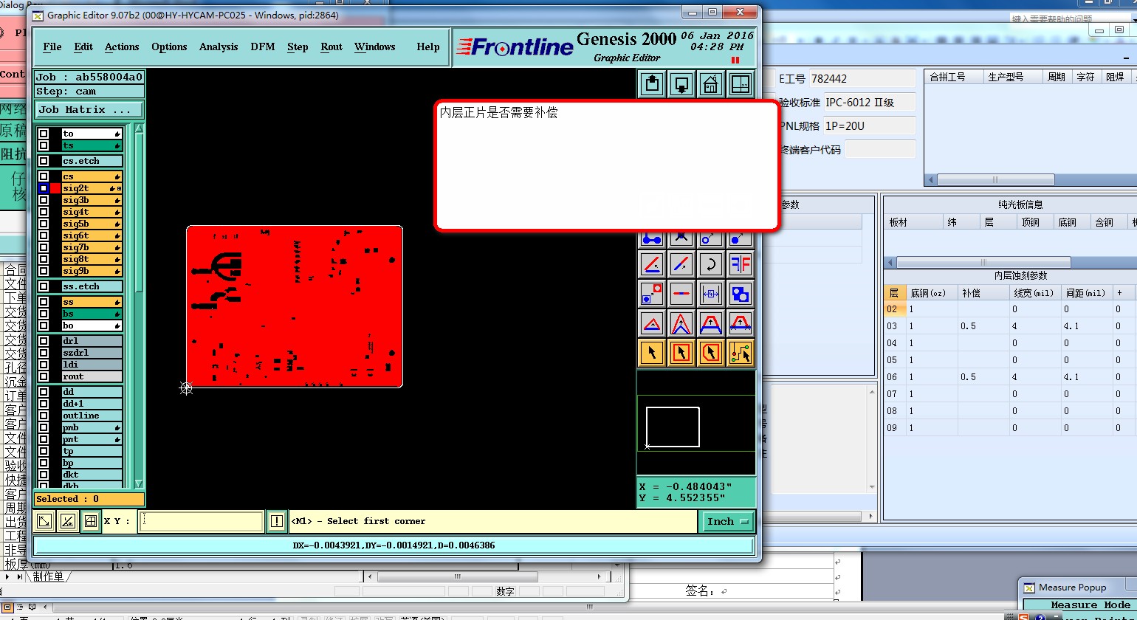Select the 'sig5b' layer name
1137x620 pixels.
coord(92,224)
